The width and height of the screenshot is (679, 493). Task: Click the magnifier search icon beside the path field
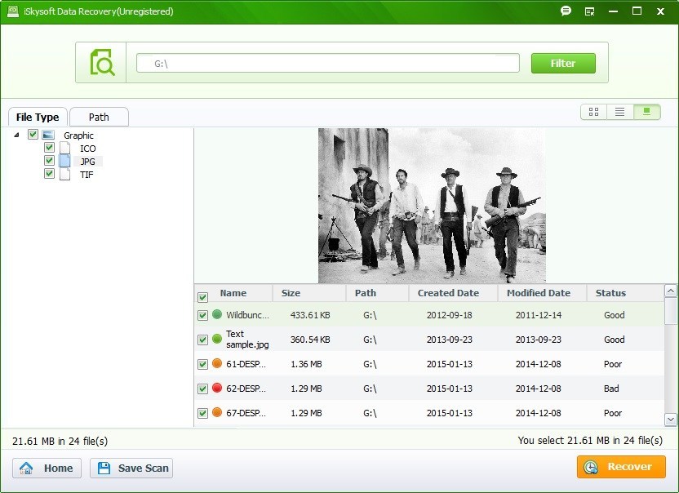tap(102, 61)
